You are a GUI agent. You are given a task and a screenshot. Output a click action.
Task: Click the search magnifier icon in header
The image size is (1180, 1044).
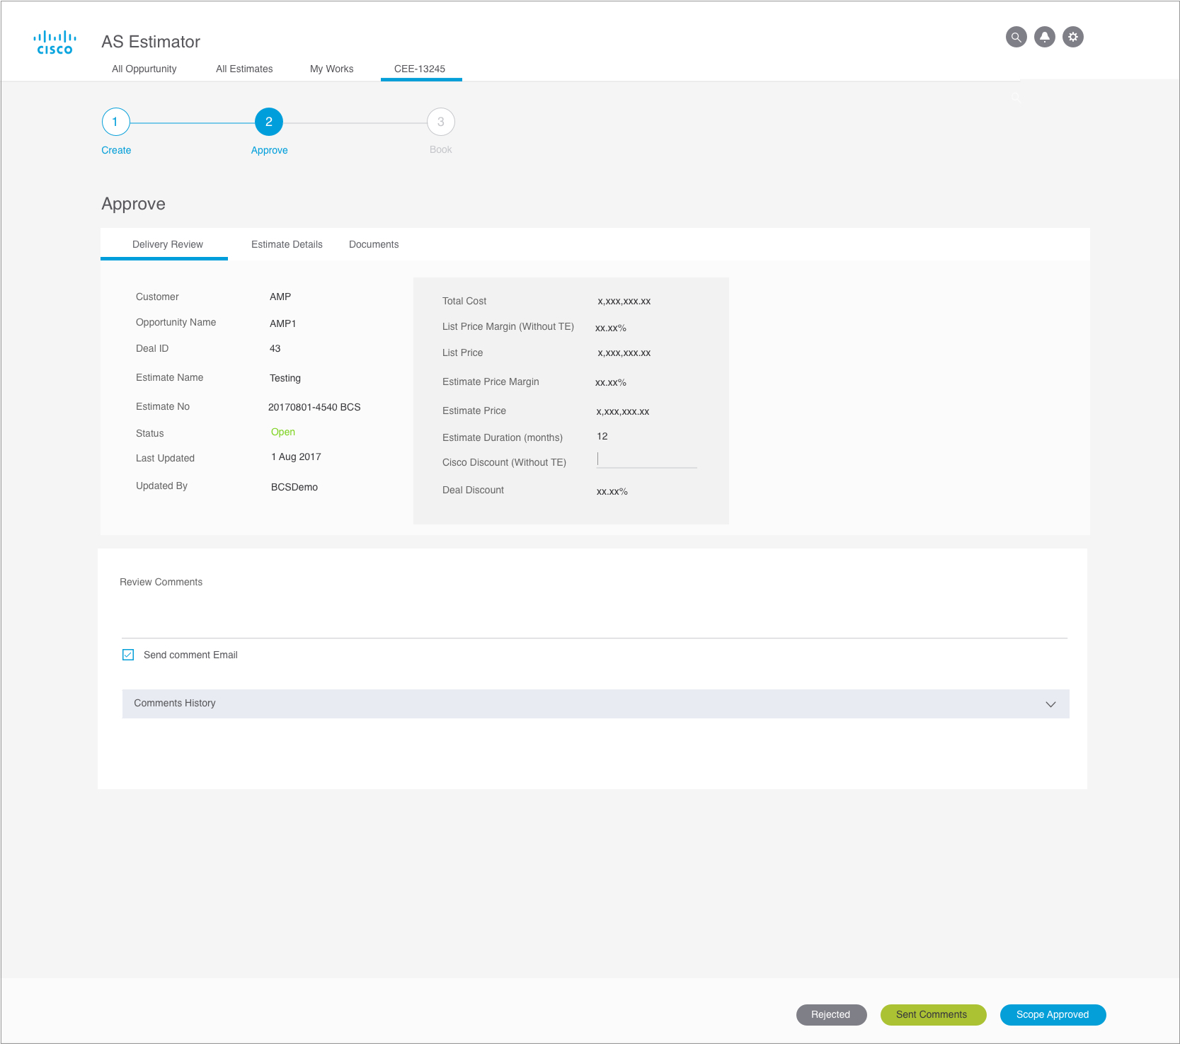pyautogui.click(x=1016, y=37)
